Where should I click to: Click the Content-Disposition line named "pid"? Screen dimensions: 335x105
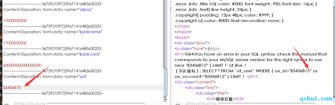[x=45, y=77]
